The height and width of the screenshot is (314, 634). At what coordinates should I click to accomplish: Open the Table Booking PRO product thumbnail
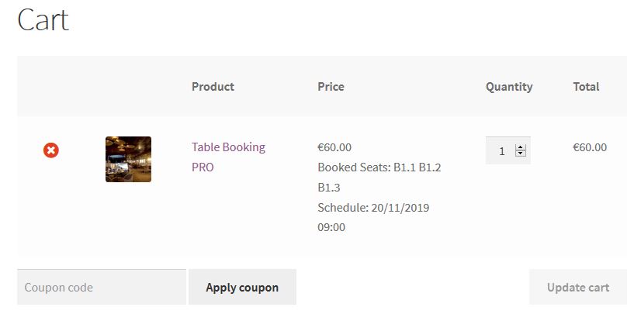pos(128,159)
